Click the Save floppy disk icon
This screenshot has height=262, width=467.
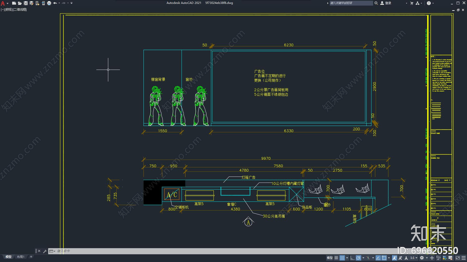coord(26,3)
